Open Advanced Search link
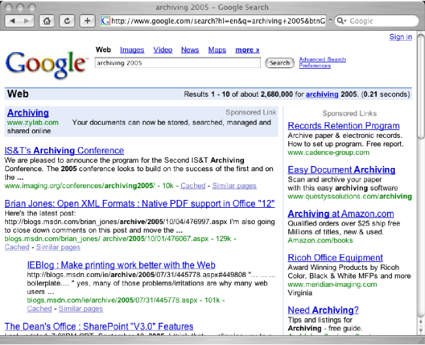 coord(322,59)
